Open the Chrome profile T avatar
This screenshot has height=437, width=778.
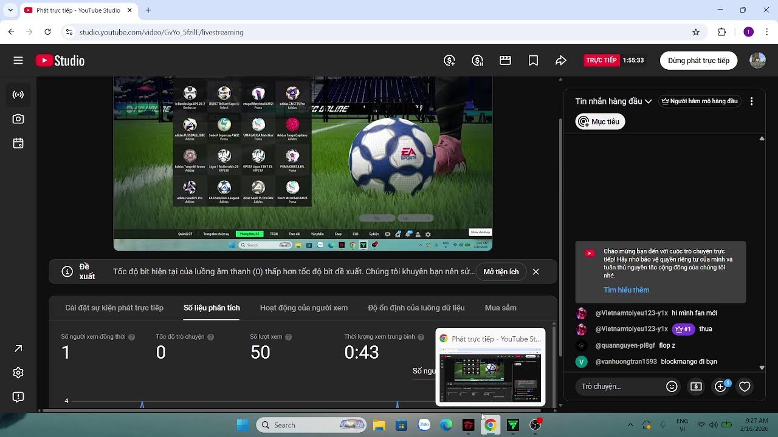pos(748,32)
